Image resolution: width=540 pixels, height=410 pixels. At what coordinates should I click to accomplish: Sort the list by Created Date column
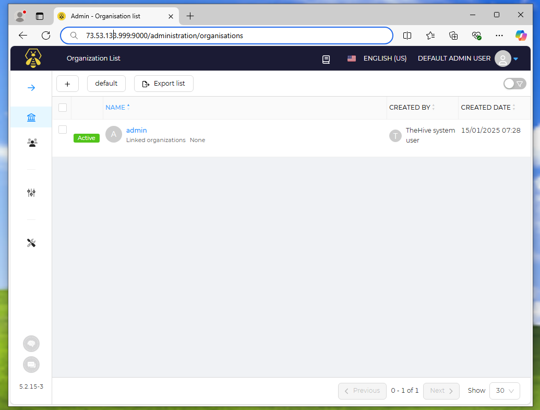(486, 108)
